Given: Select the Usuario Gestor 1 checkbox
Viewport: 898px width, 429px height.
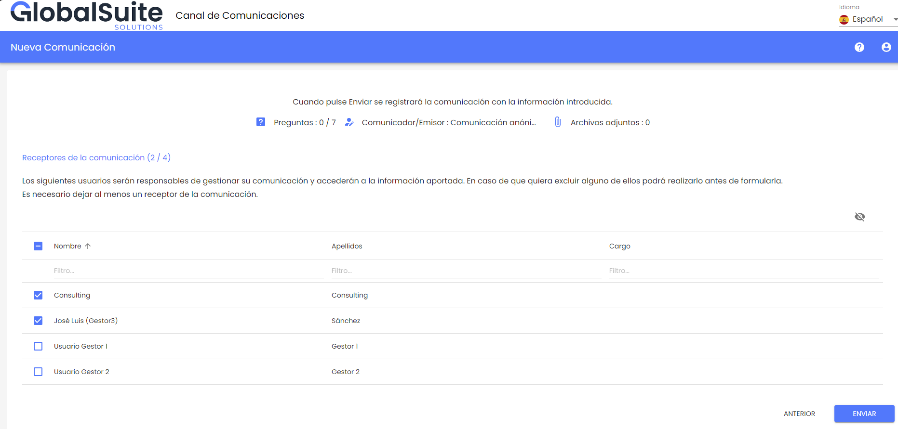Looking at the screenshot, I should point(38,346).
